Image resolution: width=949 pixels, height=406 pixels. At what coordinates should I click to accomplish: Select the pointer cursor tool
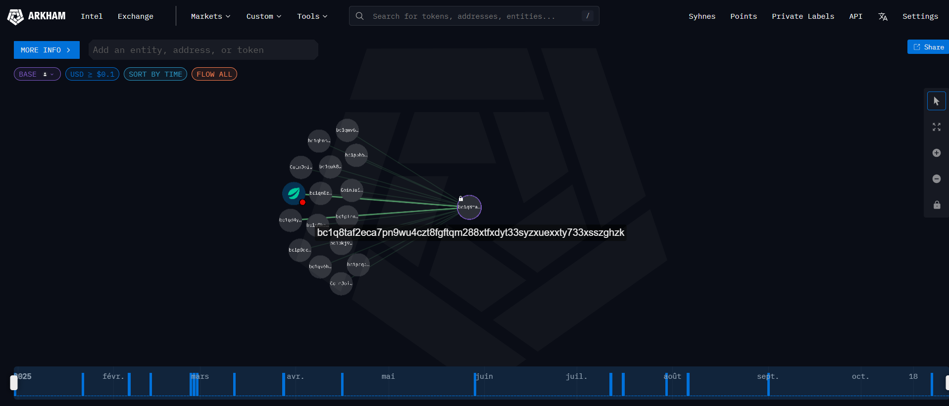pyautogui.click(x=936, y=101)
